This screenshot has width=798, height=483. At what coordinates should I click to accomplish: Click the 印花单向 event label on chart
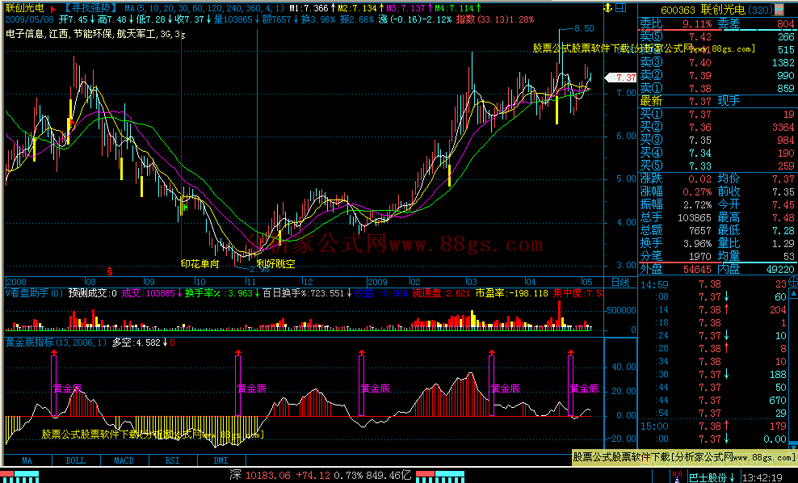pos(200,263)
